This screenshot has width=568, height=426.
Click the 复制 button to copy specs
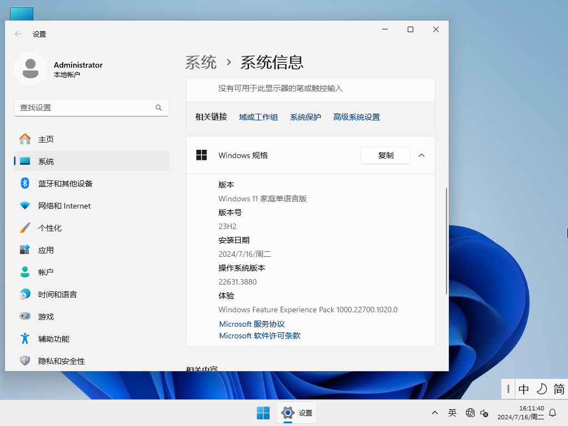tap(385, 155)
